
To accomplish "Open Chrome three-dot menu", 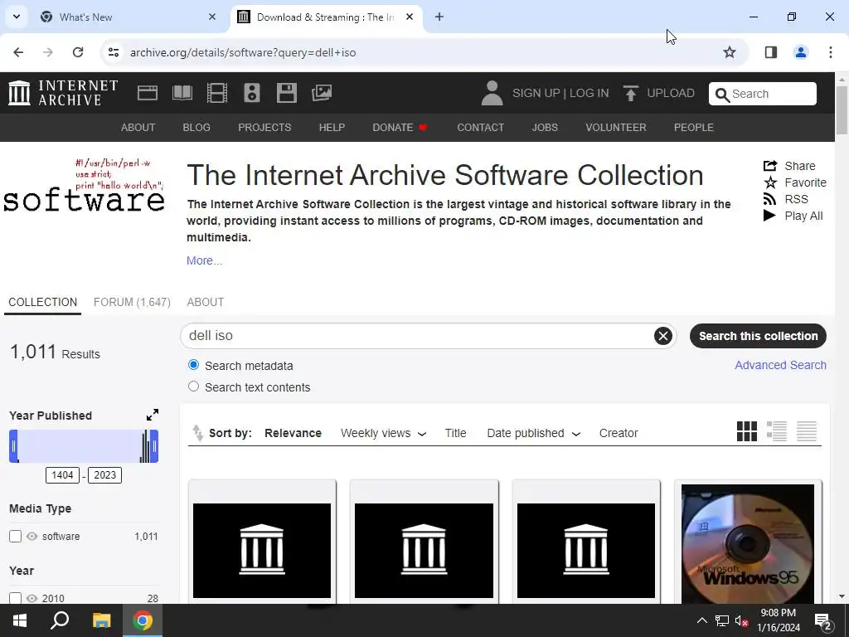I will click(830, 52).
